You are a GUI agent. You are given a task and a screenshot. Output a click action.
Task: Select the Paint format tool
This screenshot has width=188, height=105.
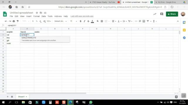(x=18, y=21)
